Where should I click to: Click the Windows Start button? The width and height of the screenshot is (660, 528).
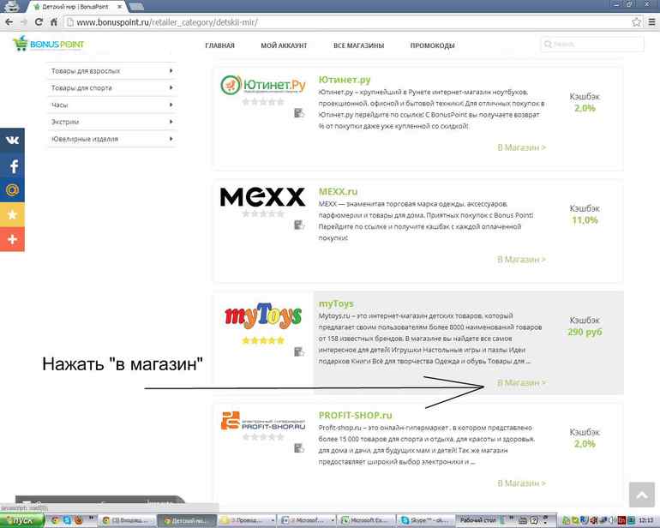(x=21, y=520)
